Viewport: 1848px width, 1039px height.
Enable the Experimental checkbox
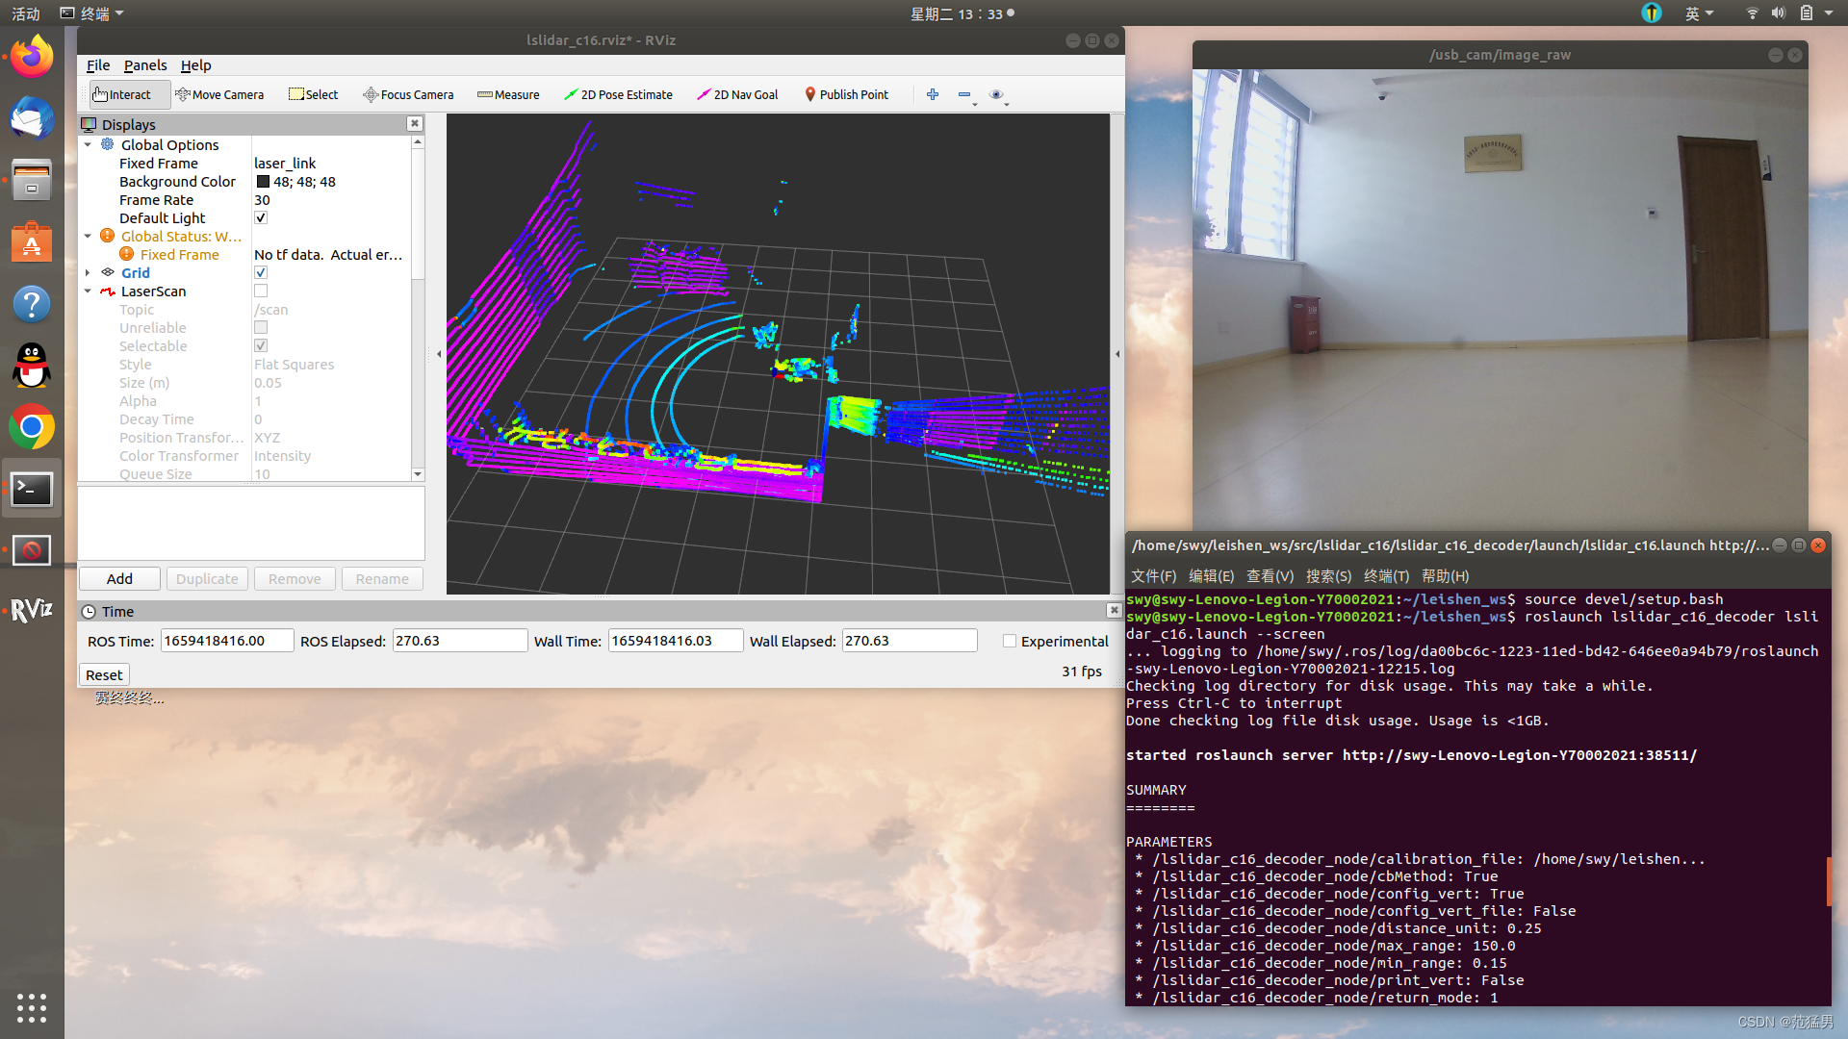click(x=1010, y=641)
